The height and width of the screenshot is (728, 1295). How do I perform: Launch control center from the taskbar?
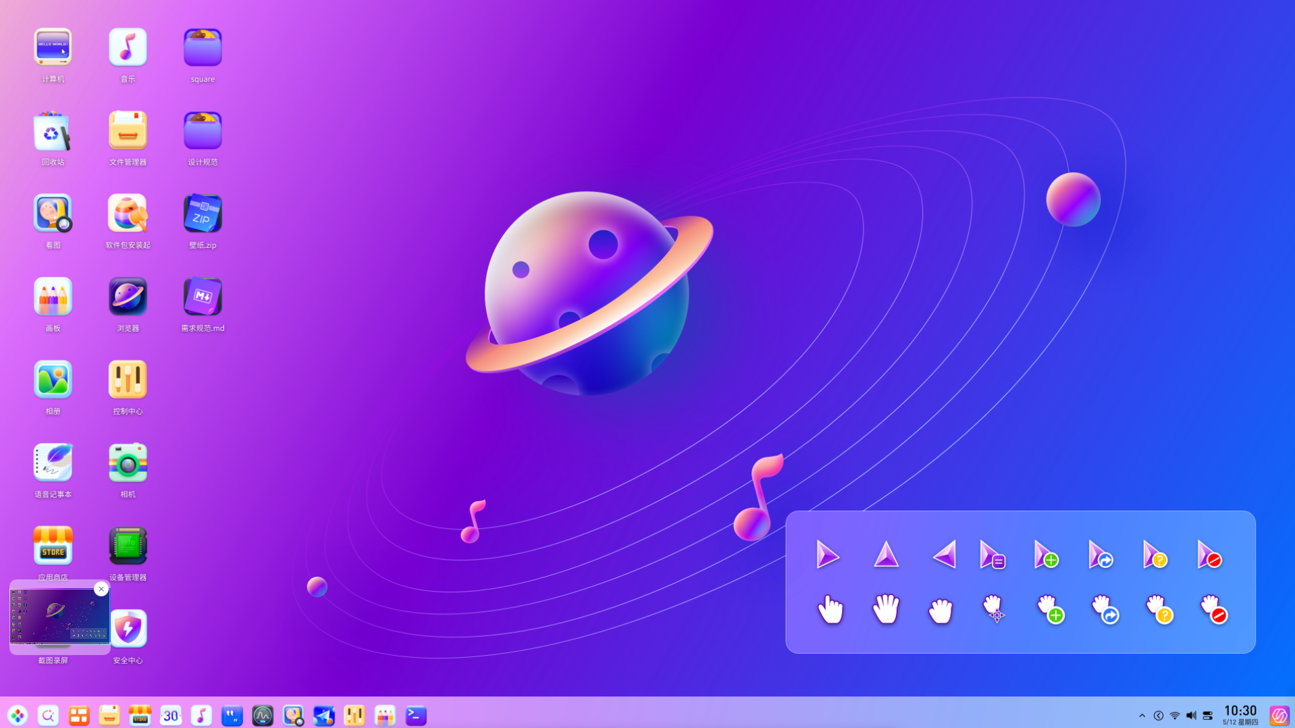[354, 715]
